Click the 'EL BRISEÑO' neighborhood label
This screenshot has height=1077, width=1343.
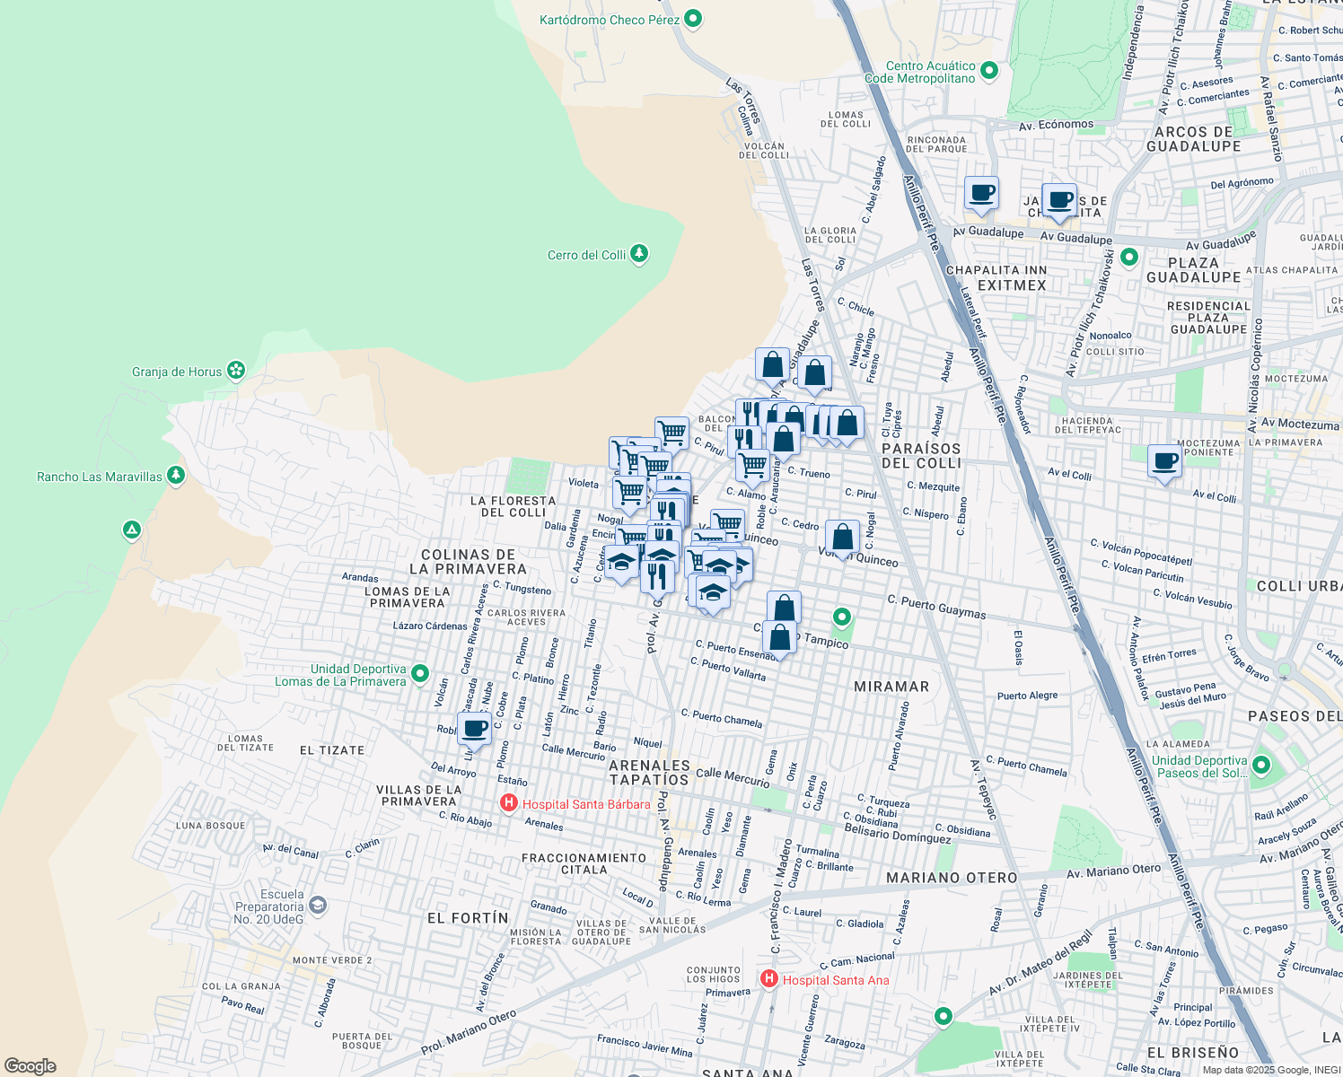1192,1053
